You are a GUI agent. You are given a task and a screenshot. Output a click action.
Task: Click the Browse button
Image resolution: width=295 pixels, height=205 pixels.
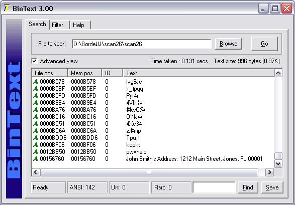click(x=228, y=44)
